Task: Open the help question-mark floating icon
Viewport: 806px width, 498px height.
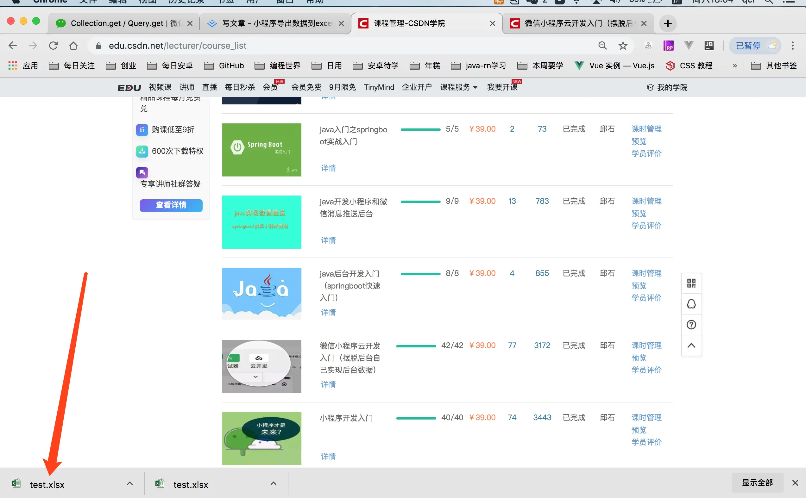Action: (x=691, y=325)
